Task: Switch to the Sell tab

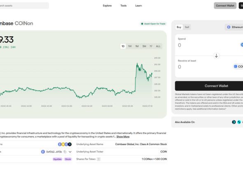Action: (187, 27)
